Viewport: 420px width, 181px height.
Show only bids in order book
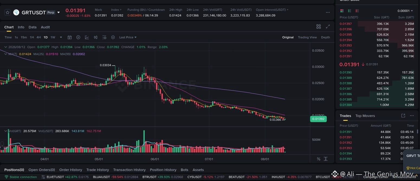tap(350, 11)
